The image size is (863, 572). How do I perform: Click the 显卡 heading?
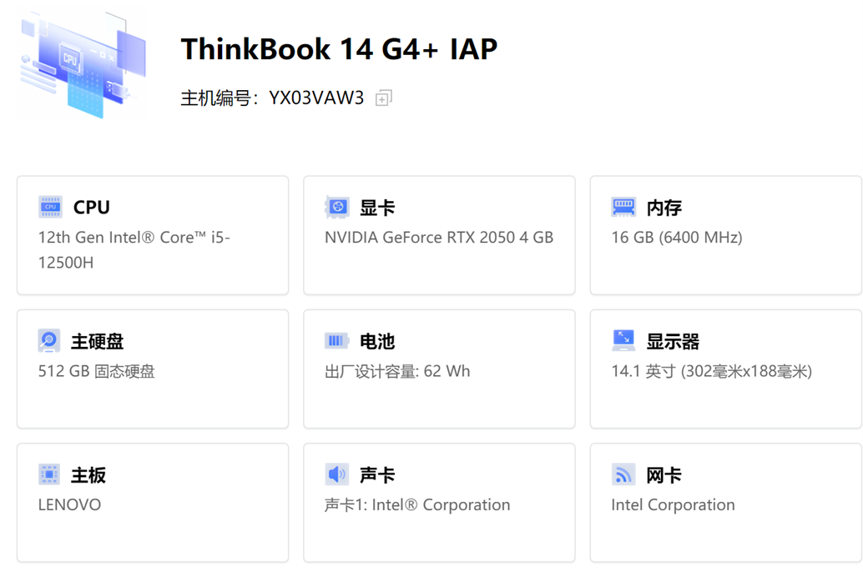pos(377,208)
